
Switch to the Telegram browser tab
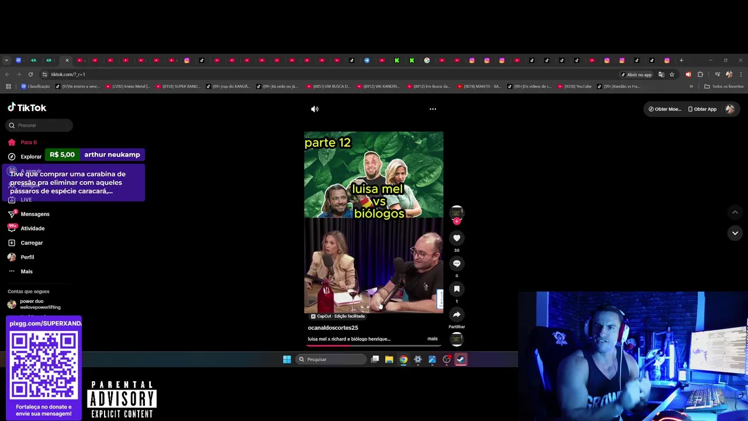(366, 60)
